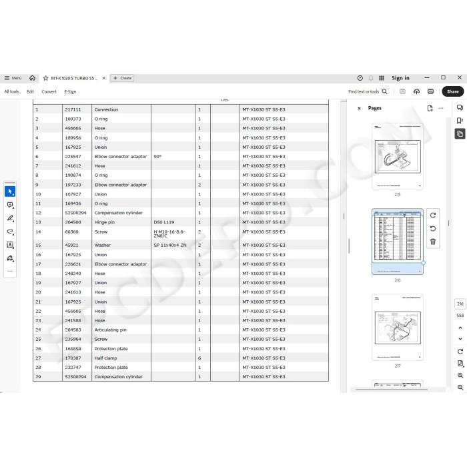Open the E-Sign menu
467x467 pixels.
tap(70, 91)
